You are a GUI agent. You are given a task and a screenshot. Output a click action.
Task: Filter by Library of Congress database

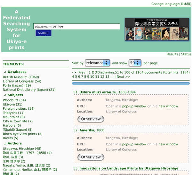(22, 81)
